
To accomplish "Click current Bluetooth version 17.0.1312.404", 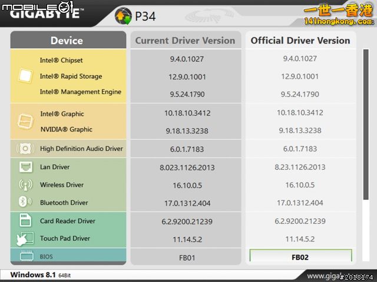I will pos(187,203).
